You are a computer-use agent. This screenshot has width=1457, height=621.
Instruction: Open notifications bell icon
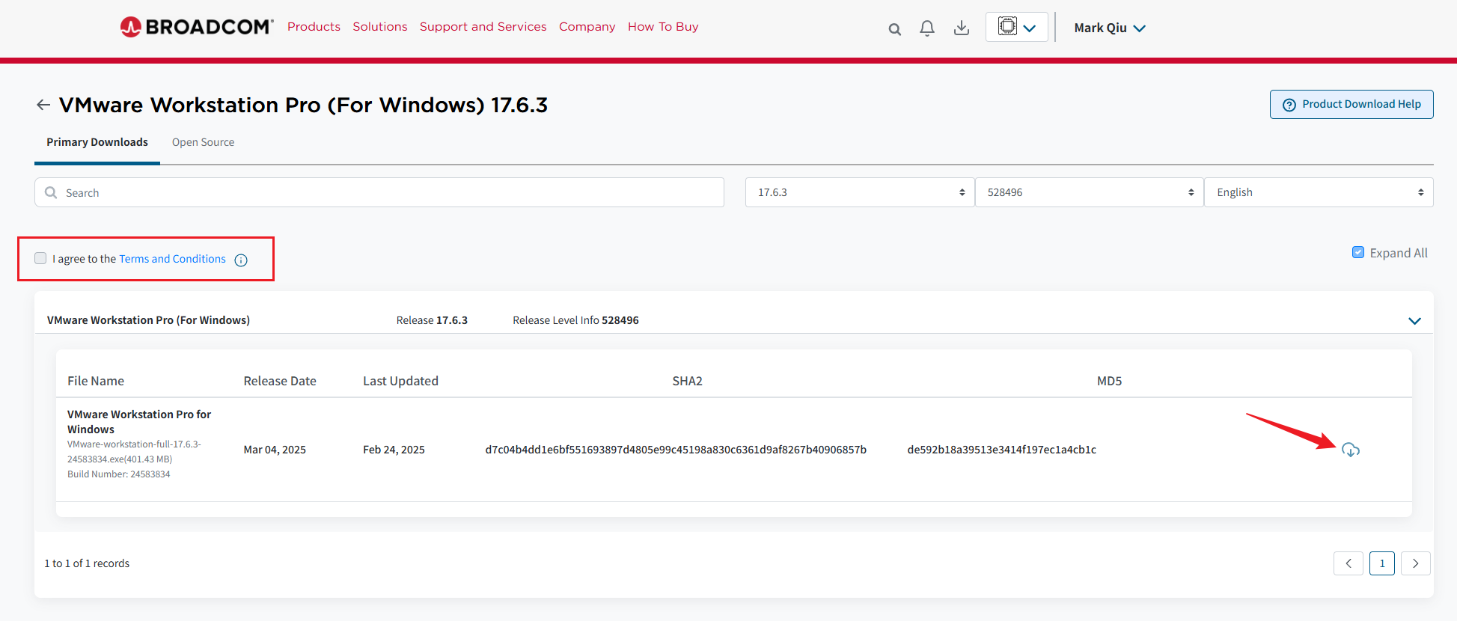point(927,28)
